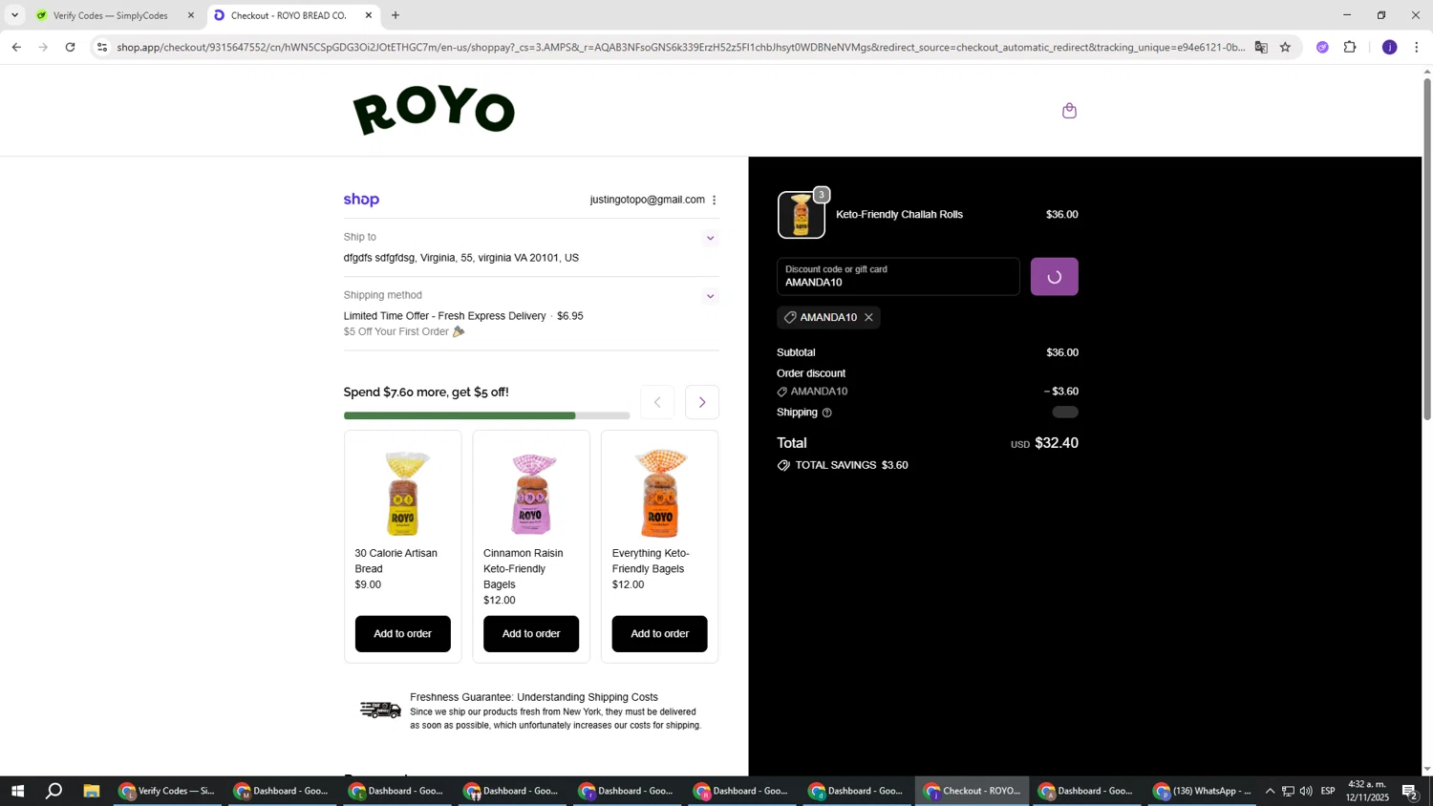
Task: Click the 30 Calorie Artisan Bread title
Action: pyautogui.click(x=396, y=561)
